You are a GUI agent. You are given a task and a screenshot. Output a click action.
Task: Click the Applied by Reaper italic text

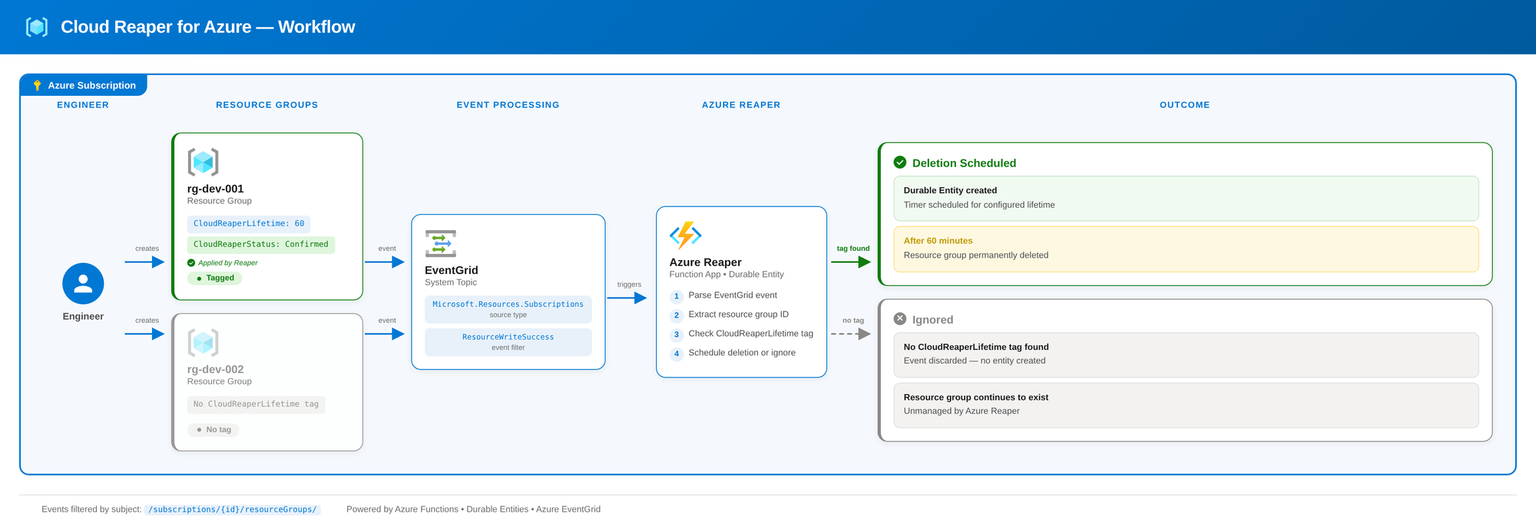[228, 263]
